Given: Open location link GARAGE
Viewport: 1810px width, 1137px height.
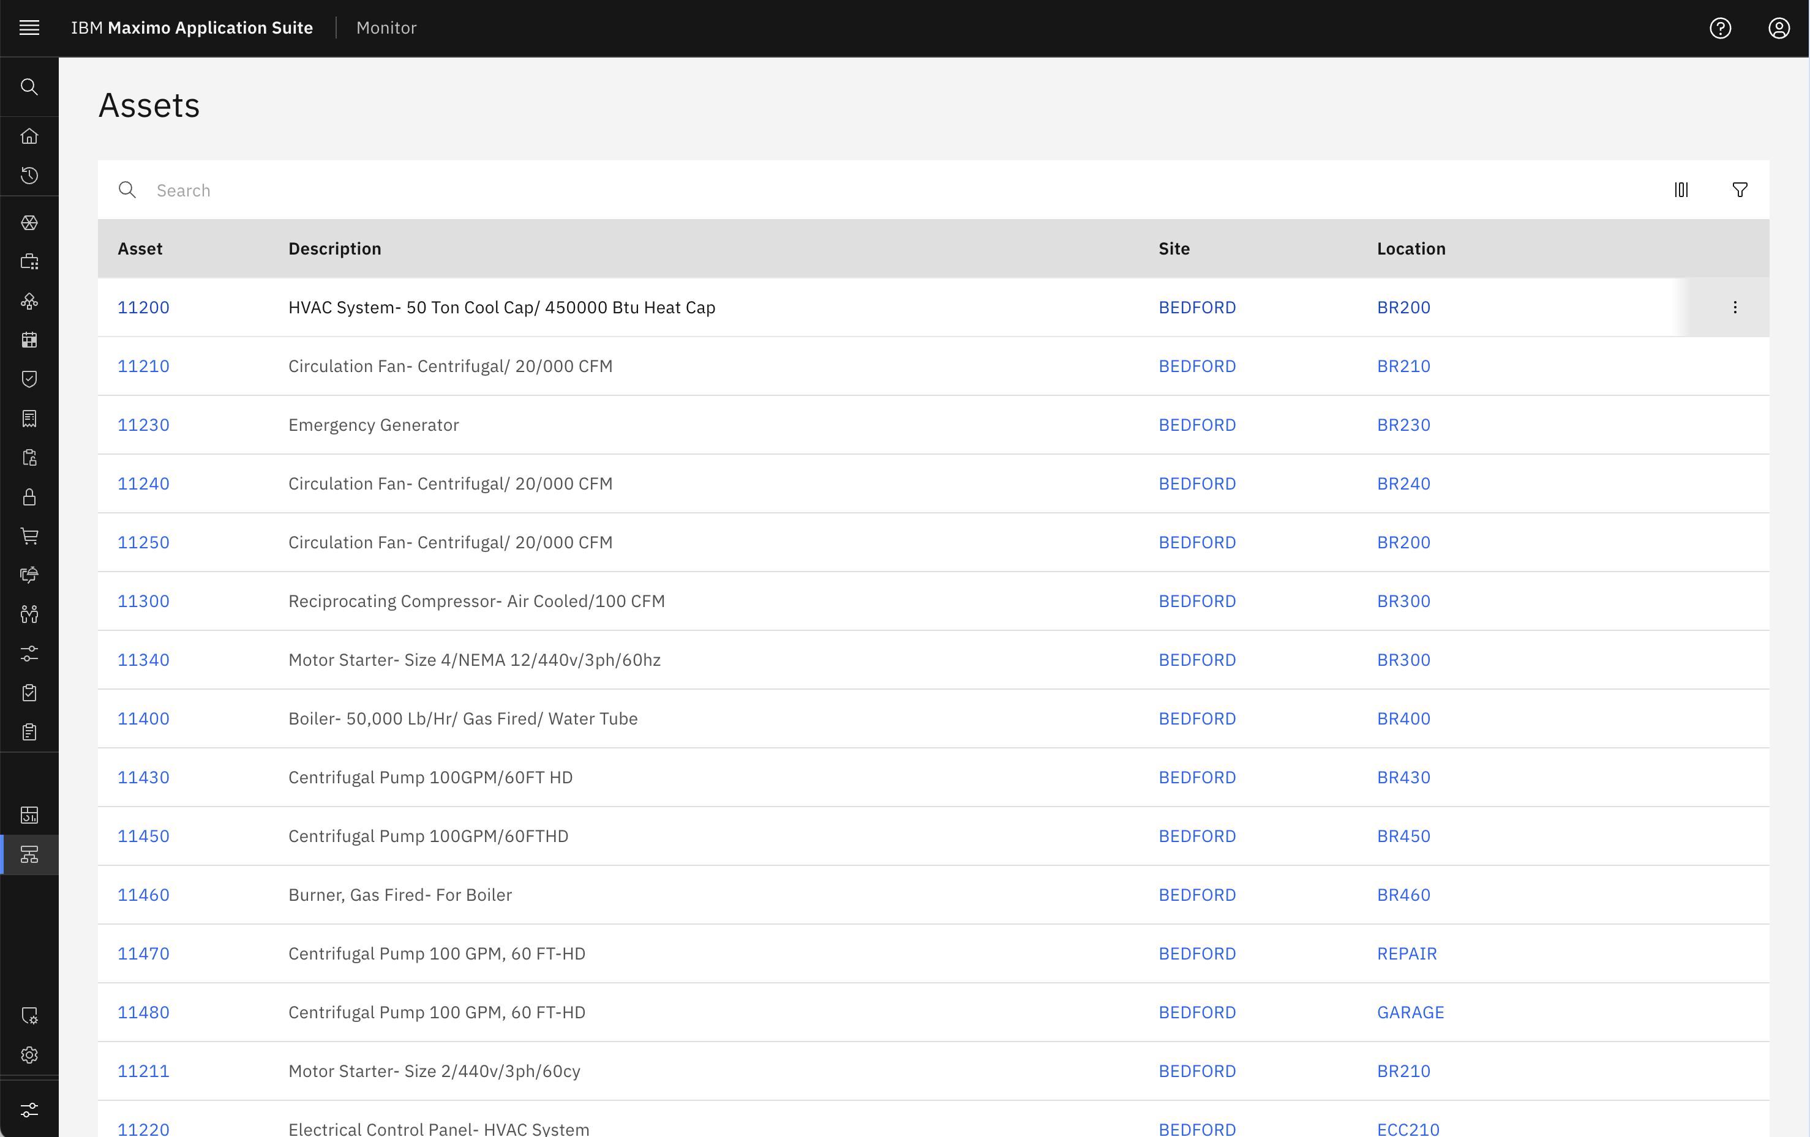Looking at the screenshot, I should click(1410, 1012).
